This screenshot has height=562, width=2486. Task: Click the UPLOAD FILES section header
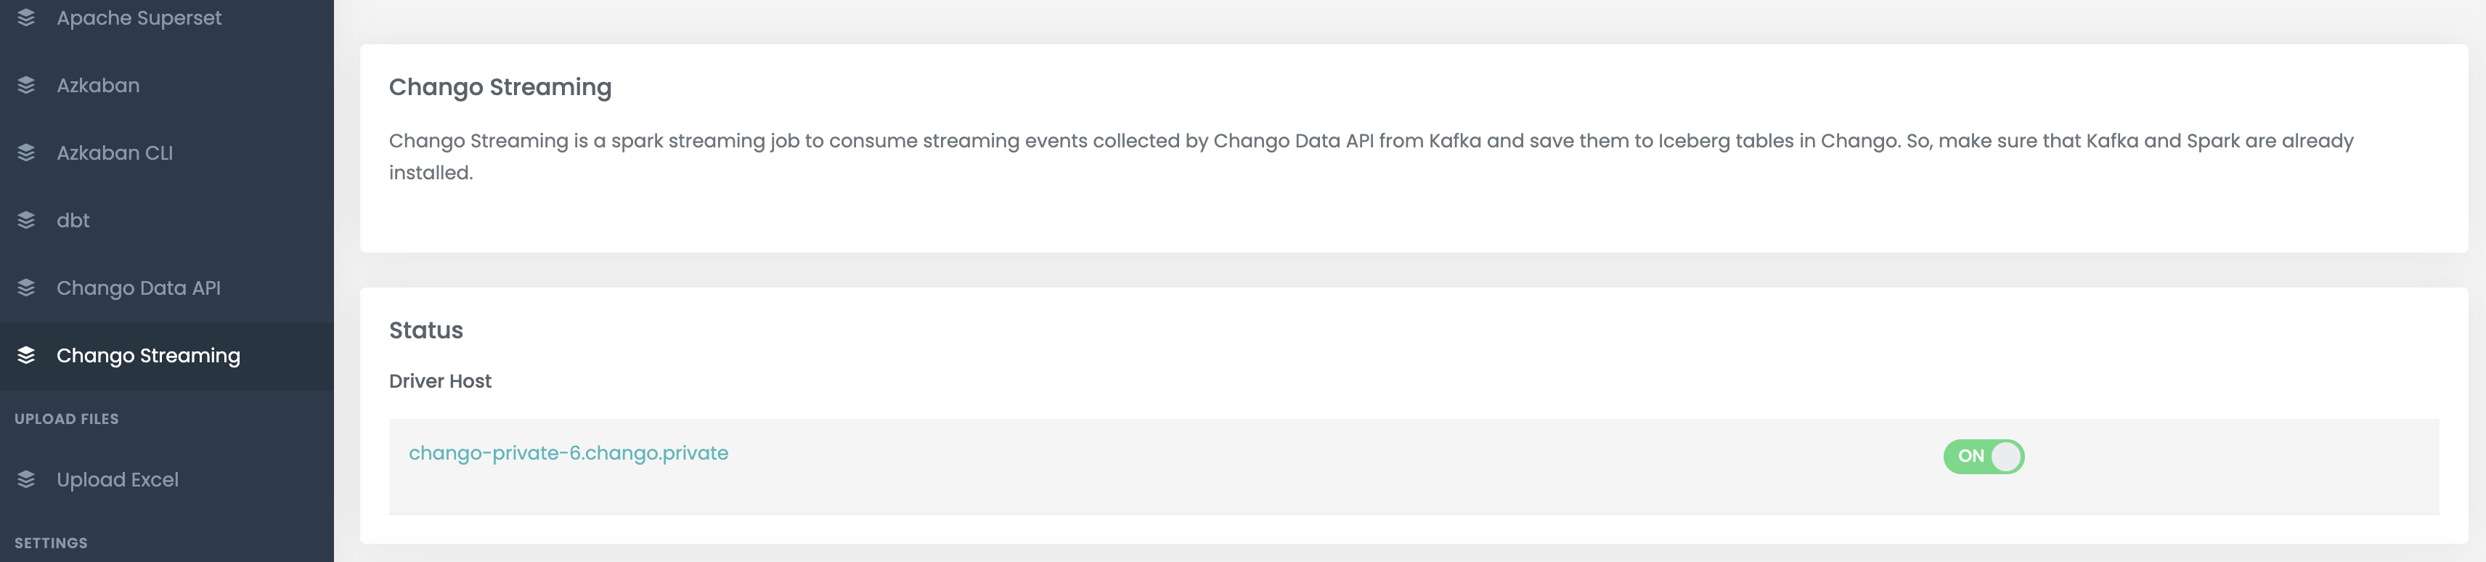(x=67, y=419)
